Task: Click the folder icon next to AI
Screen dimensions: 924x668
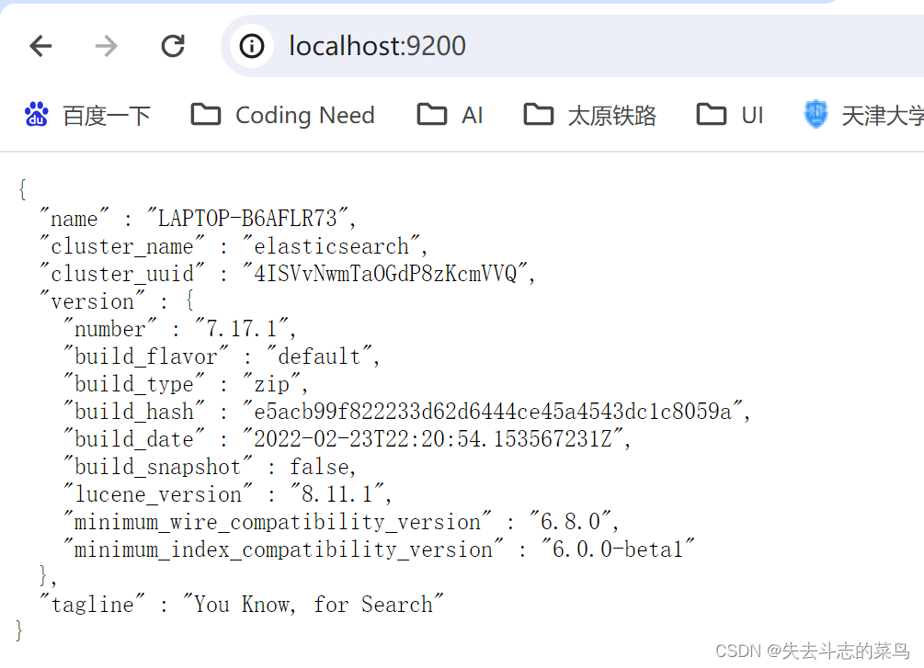Action: [430, 114]
